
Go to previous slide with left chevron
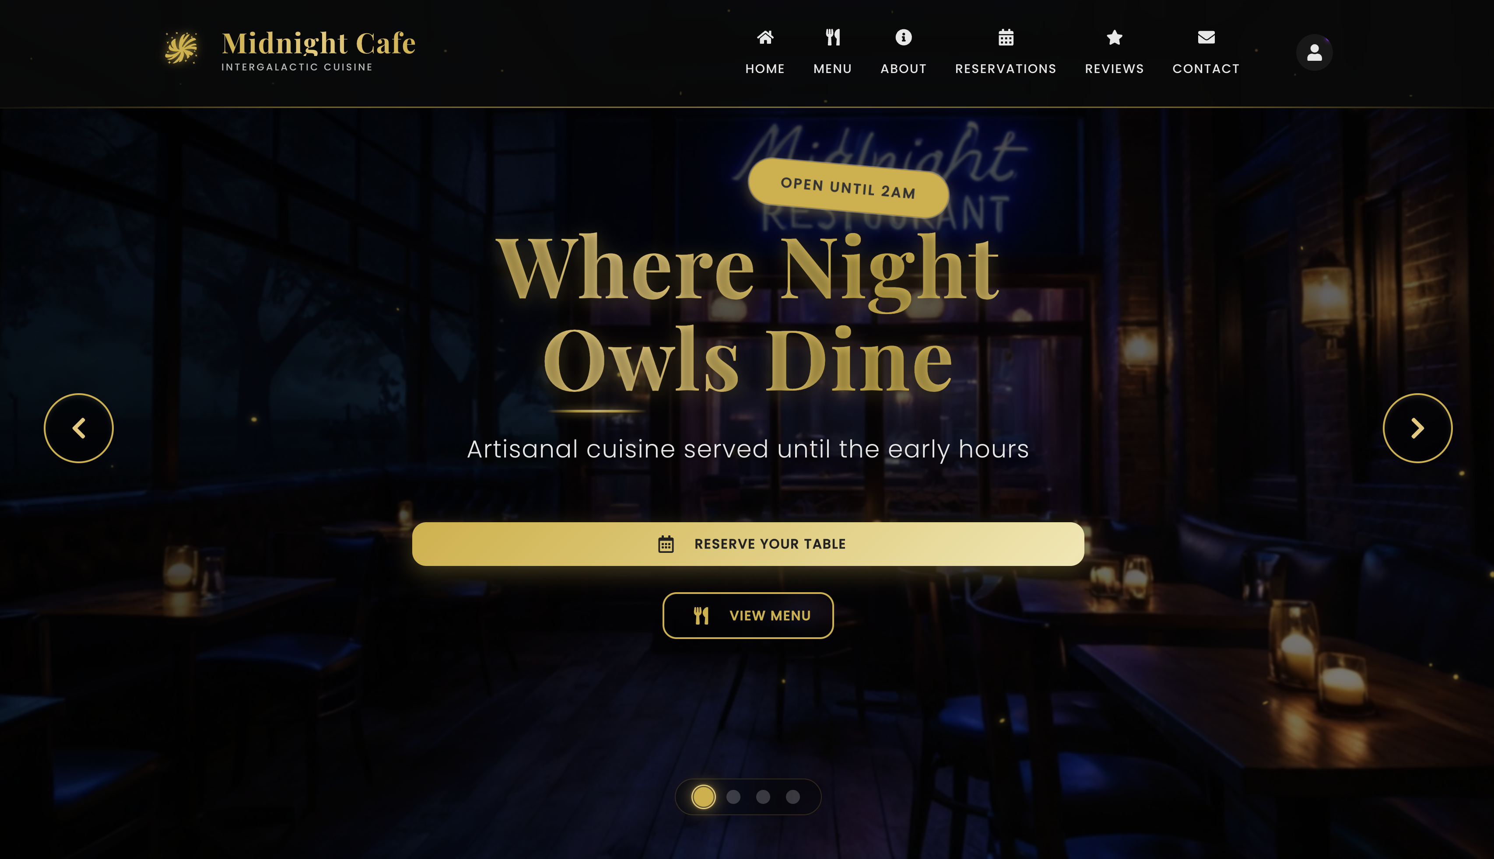78,428
